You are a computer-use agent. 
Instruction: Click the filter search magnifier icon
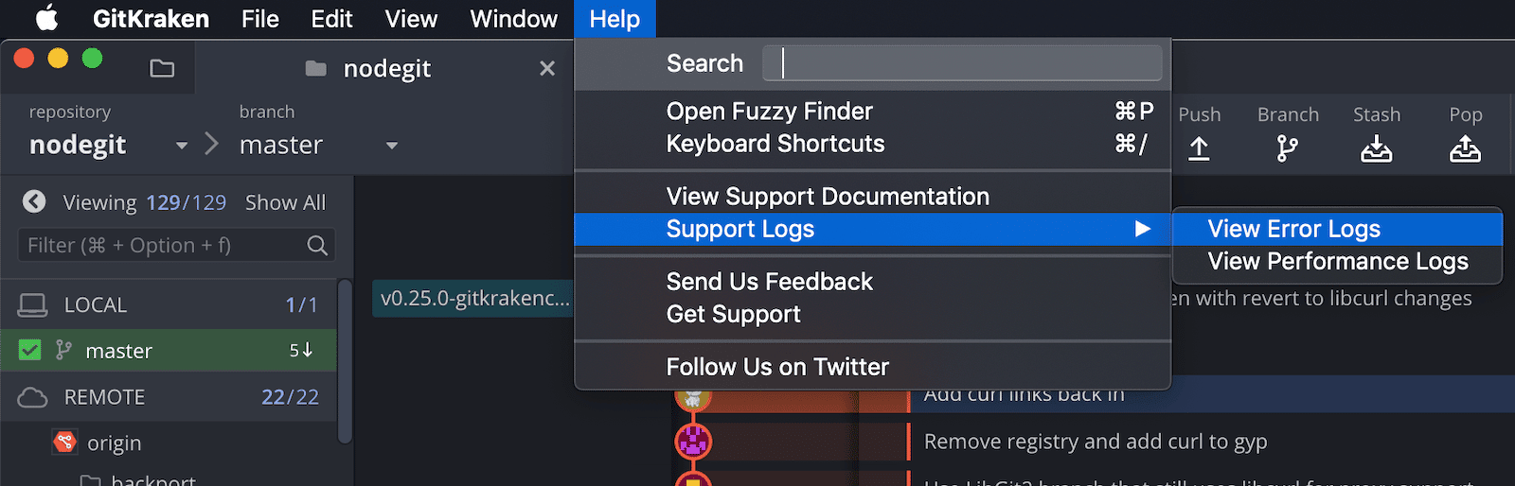click(317, 246)
